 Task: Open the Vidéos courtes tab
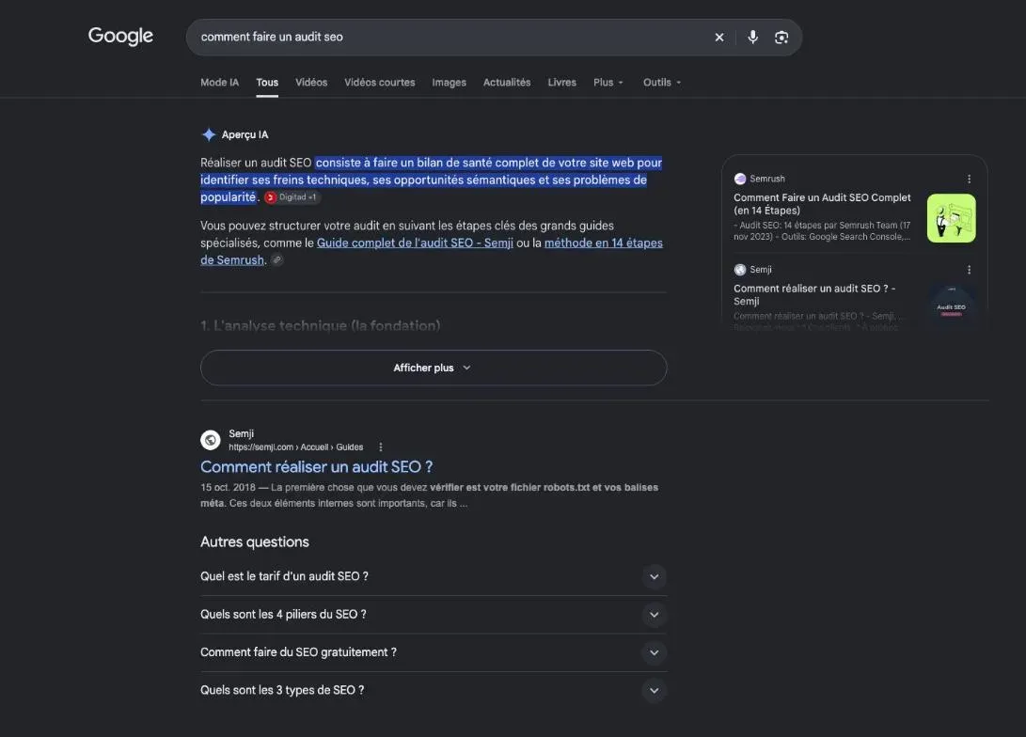(x=380, y=83)
